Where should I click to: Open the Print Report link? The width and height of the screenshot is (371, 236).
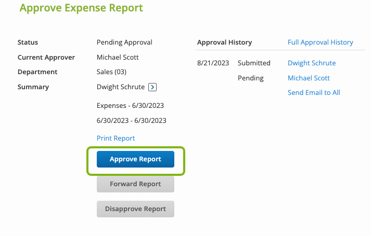pos(116,138)
